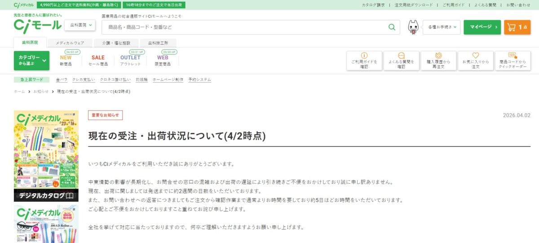Screen dimensions: 539x243
Task: Click trending word 約銭機
Action: pyautogui.click(x=141, y=80)
